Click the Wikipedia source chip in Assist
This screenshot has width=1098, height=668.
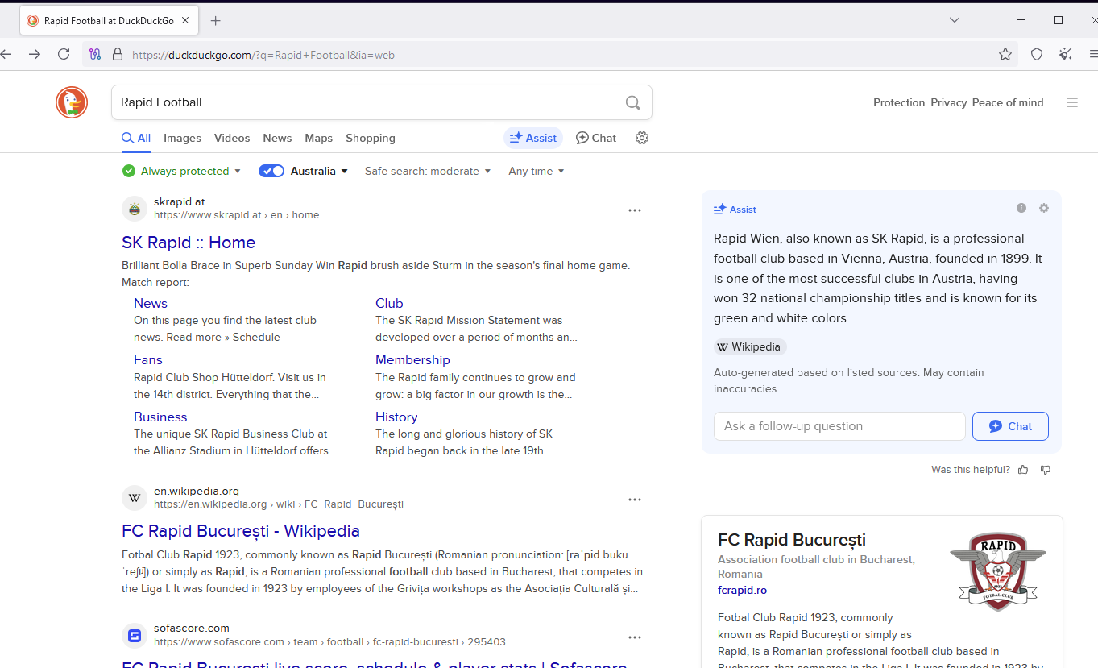point(750,347)
